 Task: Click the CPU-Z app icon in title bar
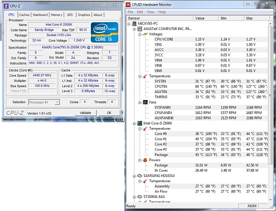pyautogui.click(x=6, y=6)
